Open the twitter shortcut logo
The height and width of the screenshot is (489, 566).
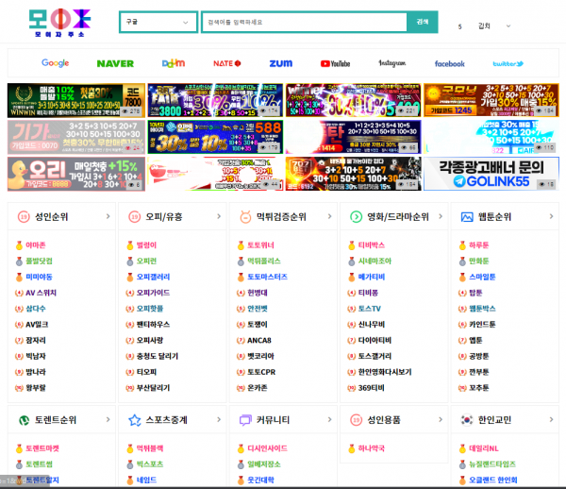click(x=508, y=64)
